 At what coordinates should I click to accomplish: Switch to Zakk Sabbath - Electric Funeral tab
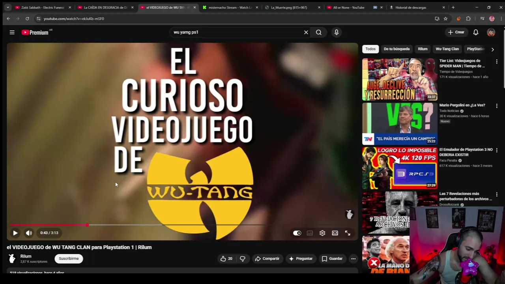point(43,7)
